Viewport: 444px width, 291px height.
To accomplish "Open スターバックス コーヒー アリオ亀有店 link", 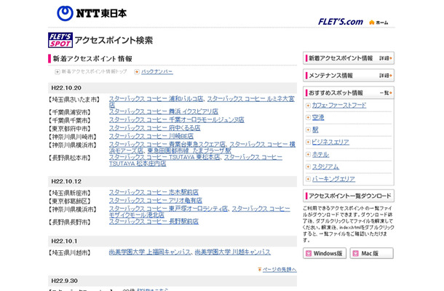I will [156, 200].
